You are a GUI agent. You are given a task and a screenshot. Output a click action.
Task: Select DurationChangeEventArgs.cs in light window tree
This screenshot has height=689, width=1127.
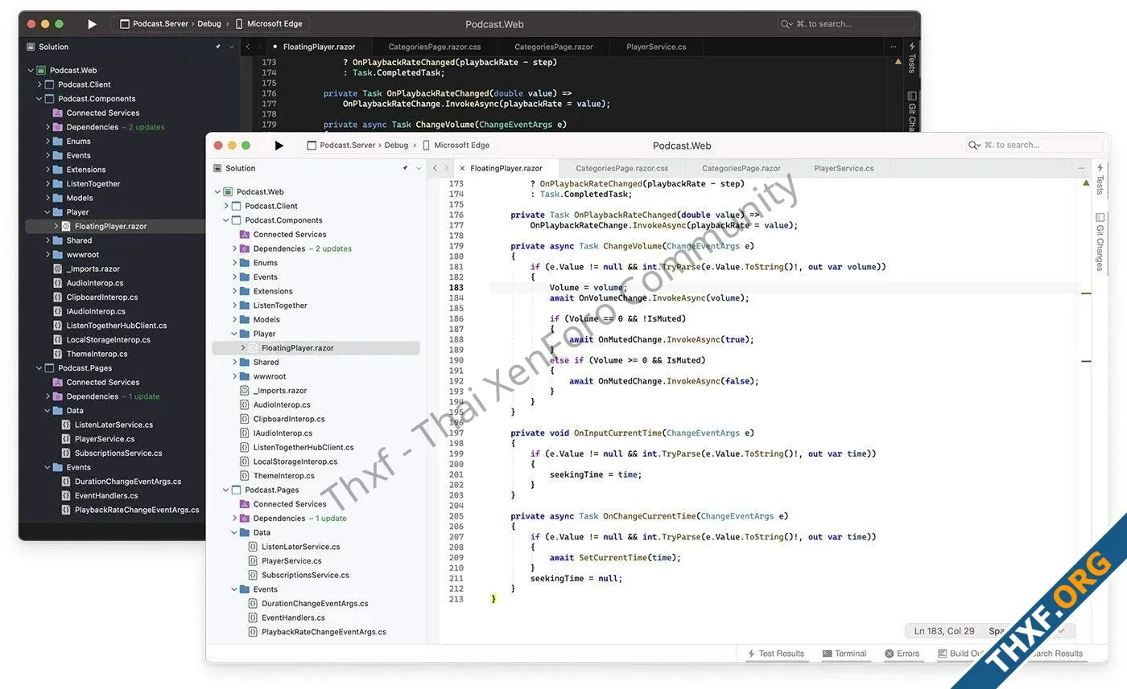coord(315,603)
